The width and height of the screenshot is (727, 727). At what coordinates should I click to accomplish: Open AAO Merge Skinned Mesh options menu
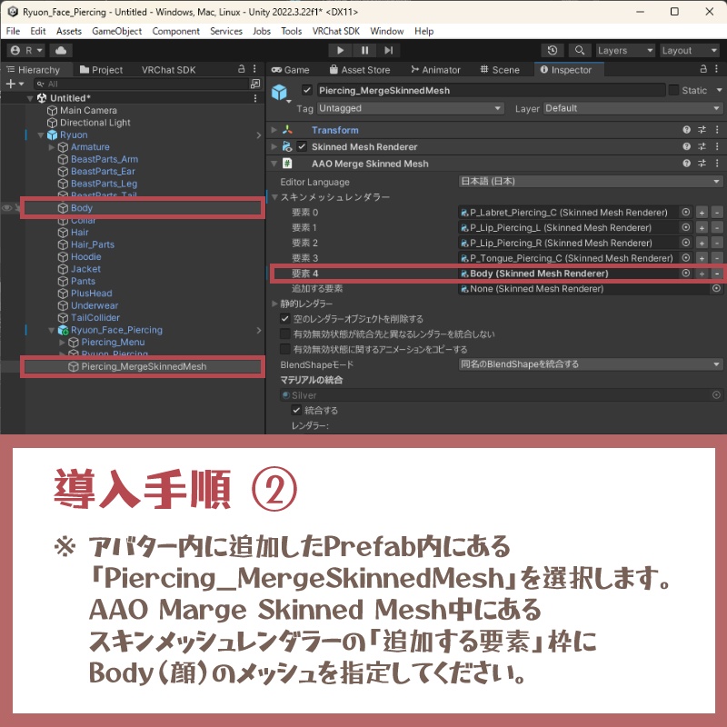[x=717, y=164]
